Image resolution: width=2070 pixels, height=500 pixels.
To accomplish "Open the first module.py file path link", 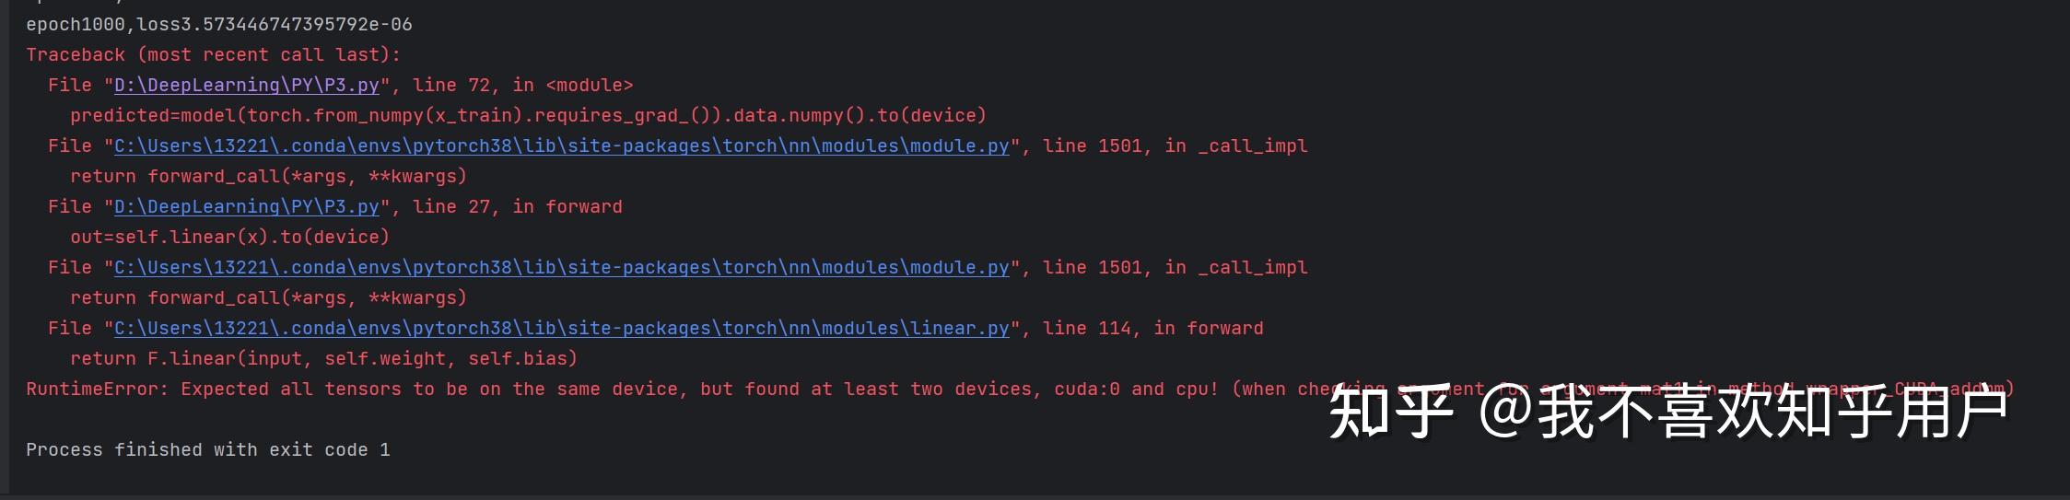I will pyautogui.click(x=561, y=146).
